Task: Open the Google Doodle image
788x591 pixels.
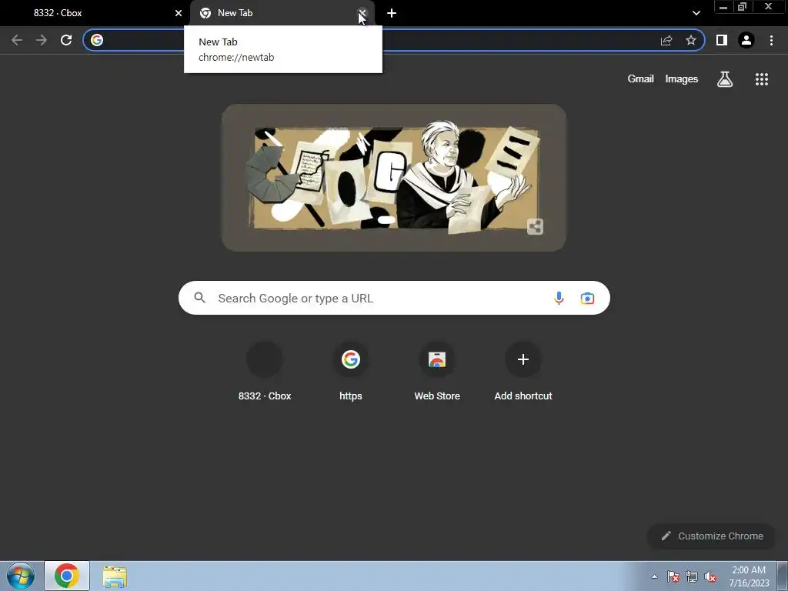Action: 394,178
